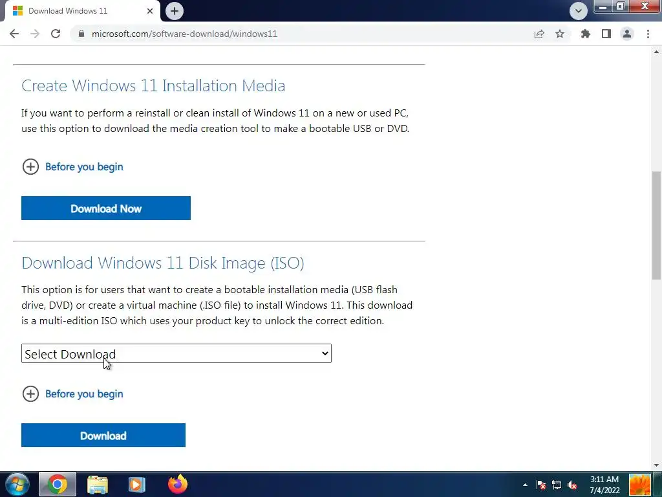Viewport: 662px width, 497px height.
Task: Click the scrollbar down arrow
Action: 657,465
